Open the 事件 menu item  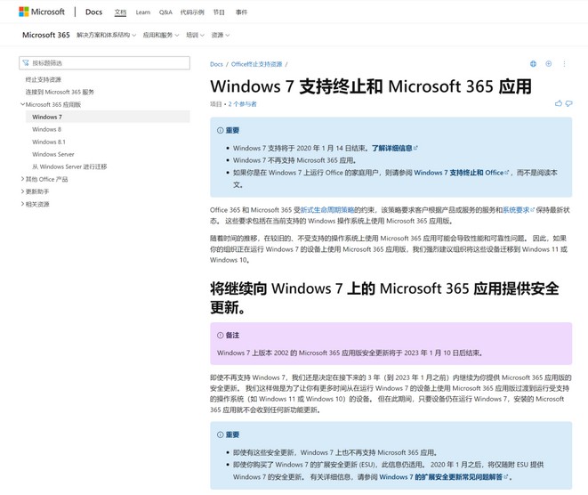241,12
